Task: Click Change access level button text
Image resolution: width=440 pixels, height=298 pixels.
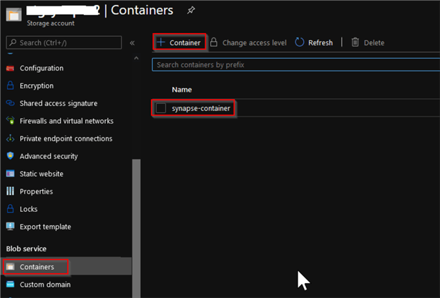Action: pos(255,43)
